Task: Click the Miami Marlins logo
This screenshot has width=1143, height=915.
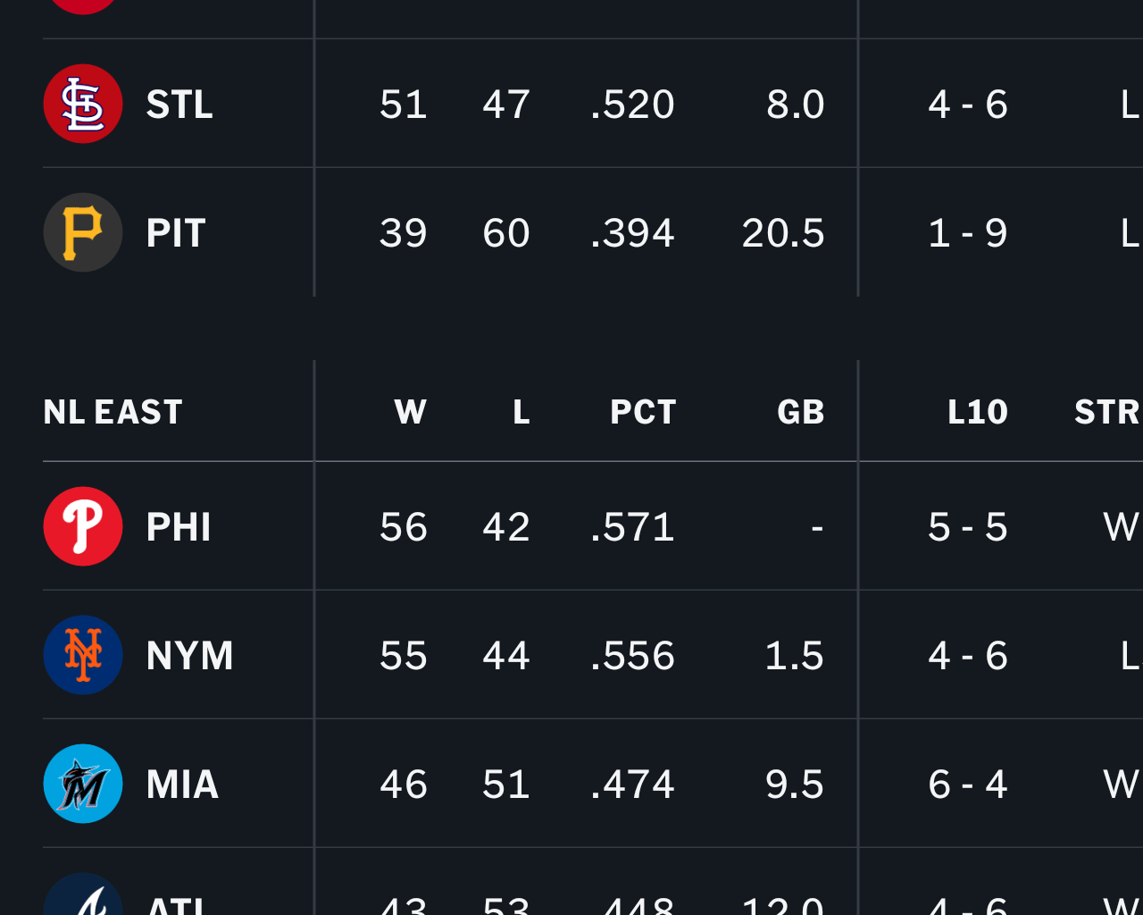Action: point(83,784)
